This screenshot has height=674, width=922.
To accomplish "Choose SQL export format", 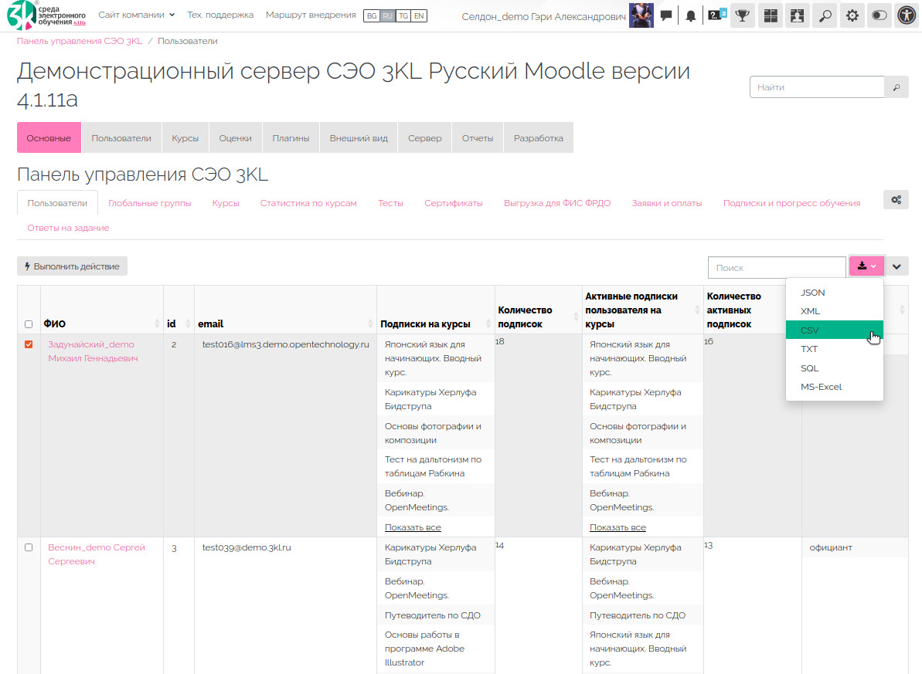I will click(x=835, y=368).
